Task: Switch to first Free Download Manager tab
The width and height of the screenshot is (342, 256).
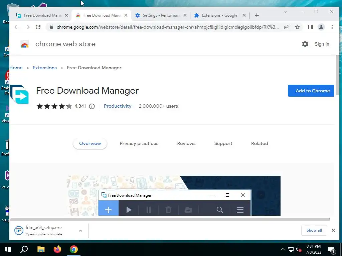Action: 42,15
